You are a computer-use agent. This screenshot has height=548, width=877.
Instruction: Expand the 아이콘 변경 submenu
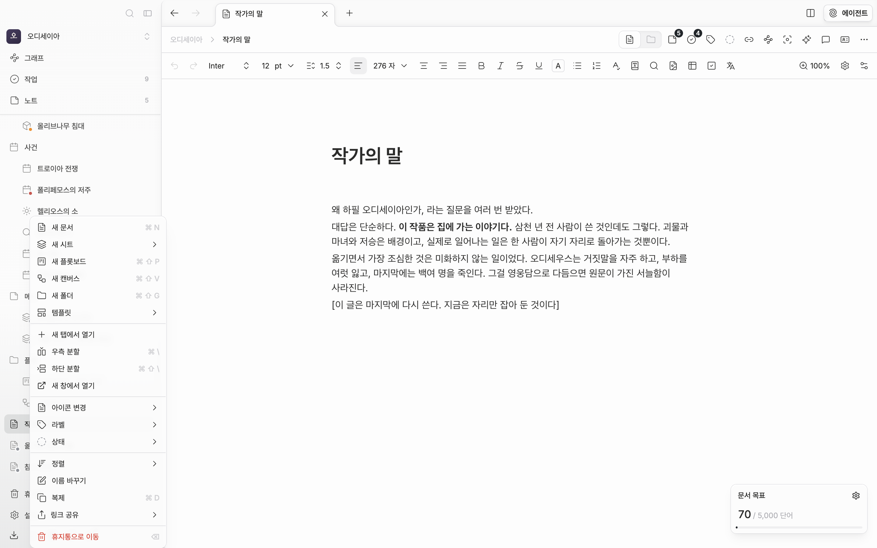point(98,407)
